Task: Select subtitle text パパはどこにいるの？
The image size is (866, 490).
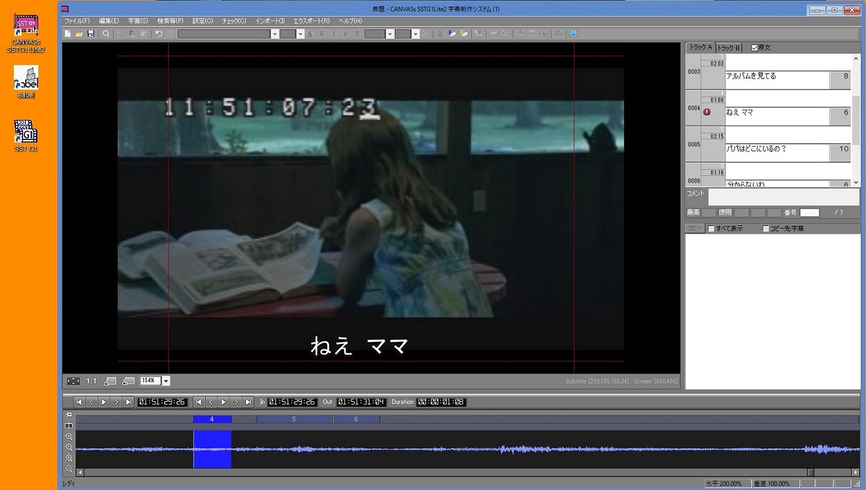Action: pos(756,149)
